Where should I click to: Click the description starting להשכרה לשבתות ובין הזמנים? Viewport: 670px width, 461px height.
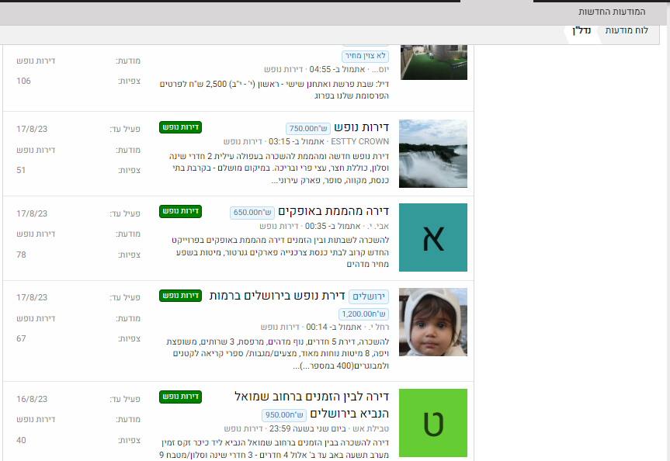point(280,252)
